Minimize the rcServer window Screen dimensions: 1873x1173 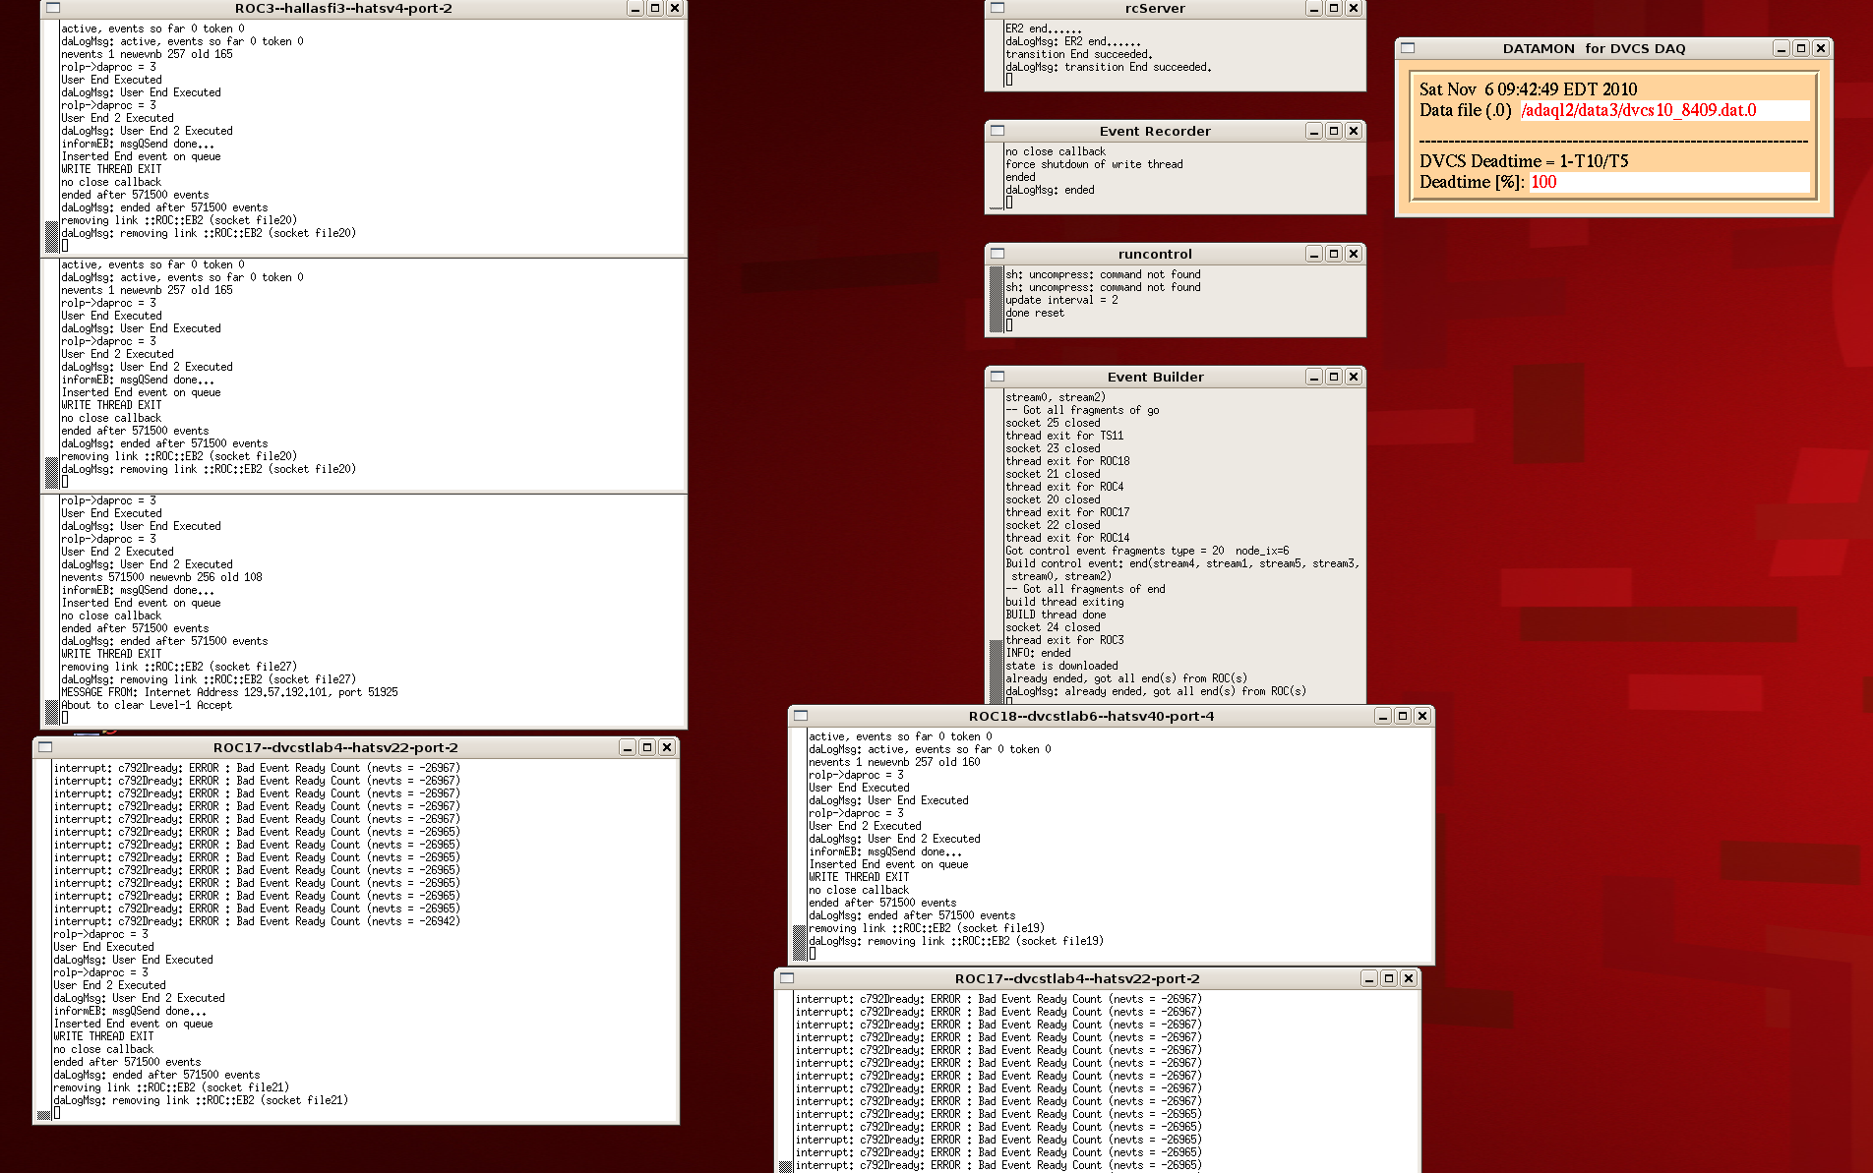click(1314, 8)
